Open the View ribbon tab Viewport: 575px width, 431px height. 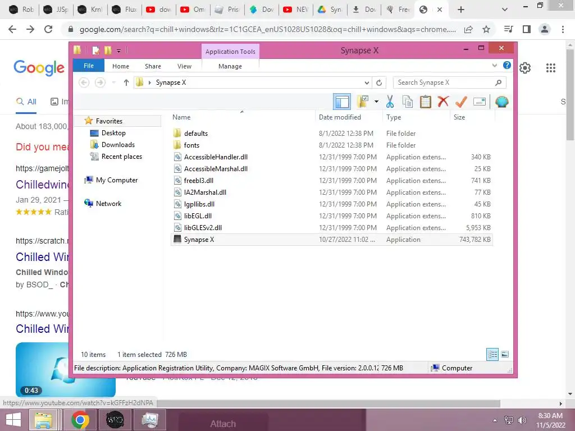point(184,66)
